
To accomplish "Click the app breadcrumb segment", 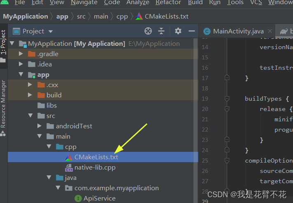I will point(62,17).
